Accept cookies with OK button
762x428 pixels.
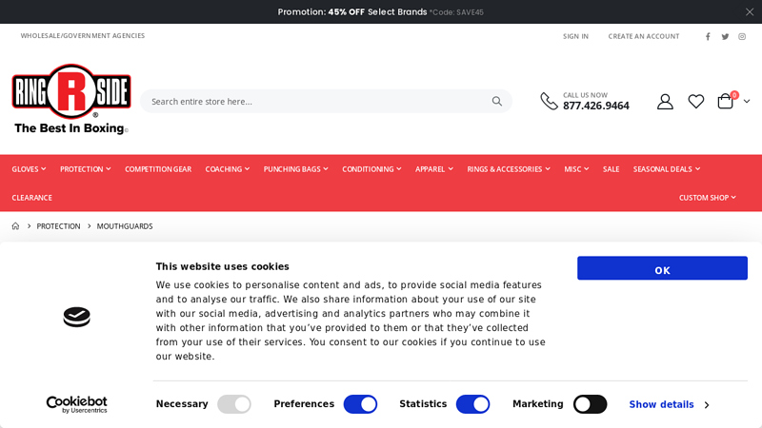662,268
